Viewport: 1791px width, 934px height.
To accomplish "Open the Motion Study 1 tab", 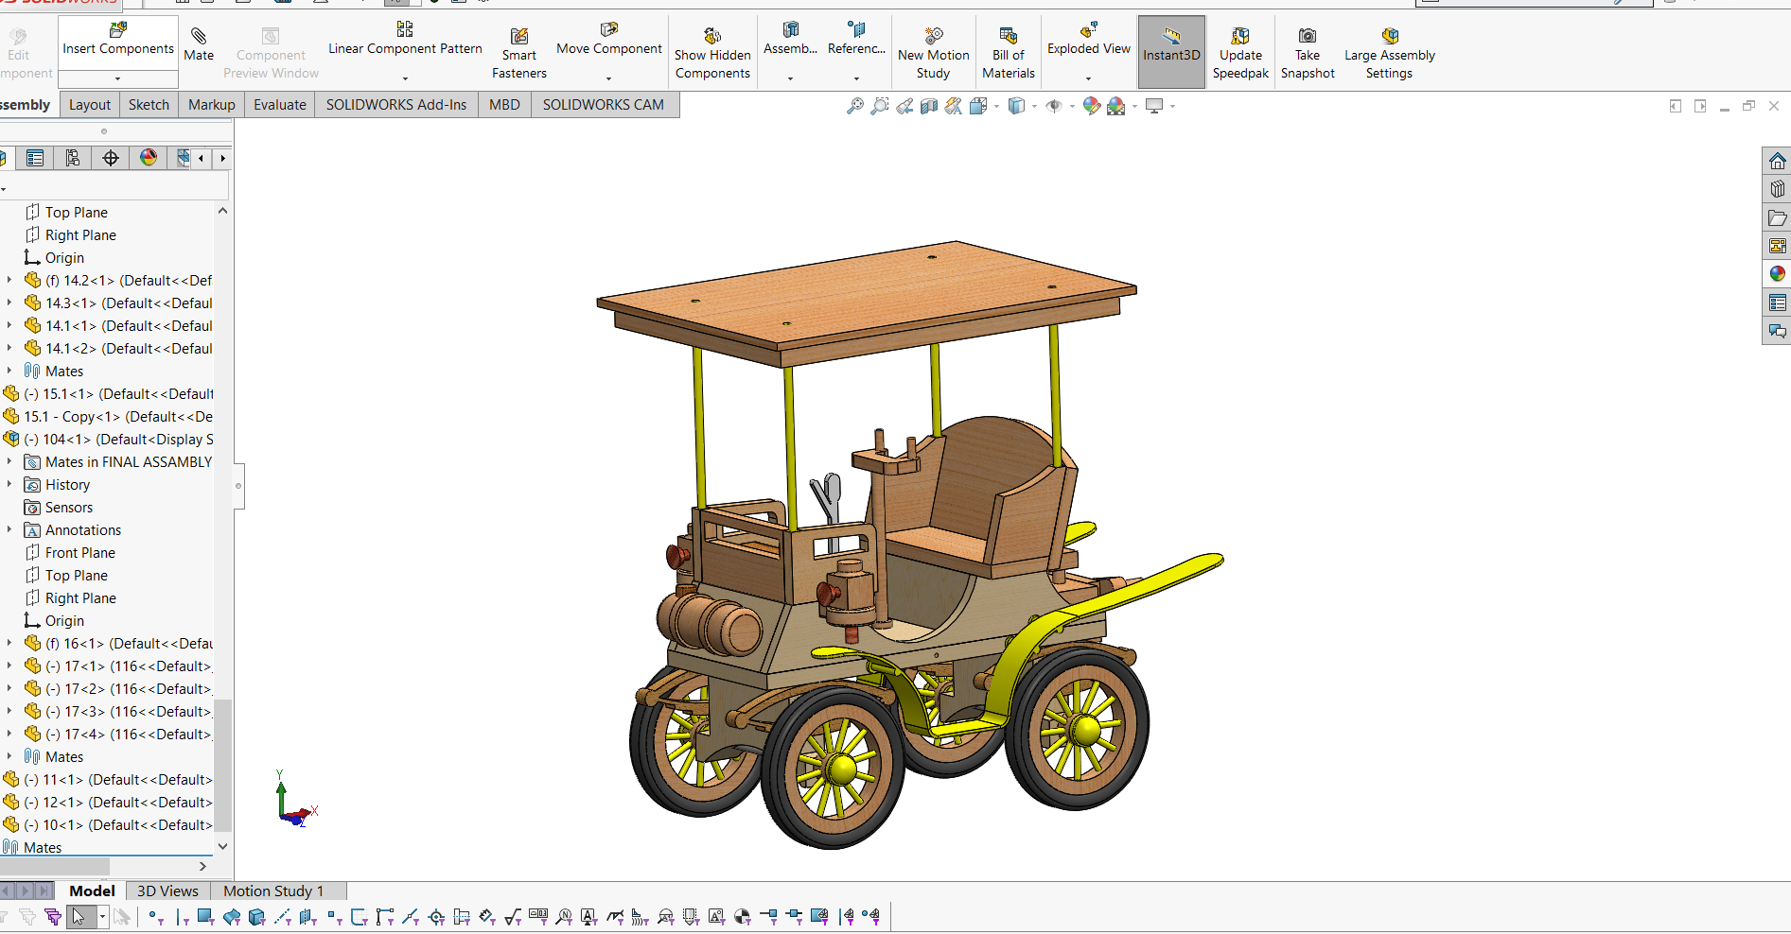I will (x=273, y=891).
